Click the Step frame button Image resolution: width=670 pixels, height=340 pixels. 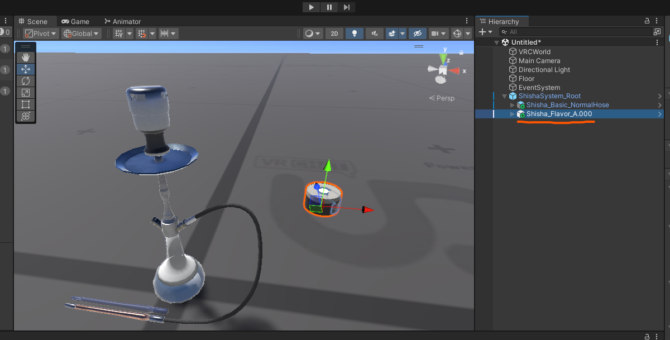pos(347,7)
